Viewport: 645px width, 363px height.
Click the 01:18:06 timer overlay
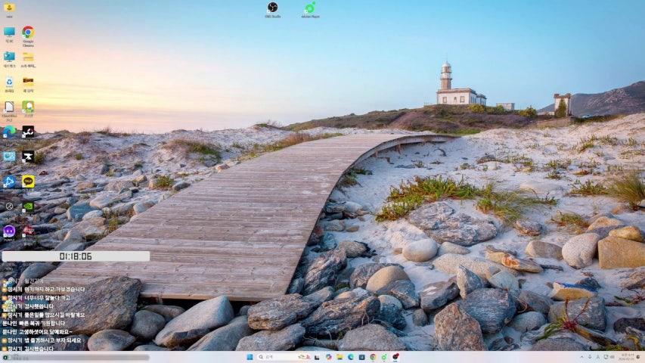(76, 256)
